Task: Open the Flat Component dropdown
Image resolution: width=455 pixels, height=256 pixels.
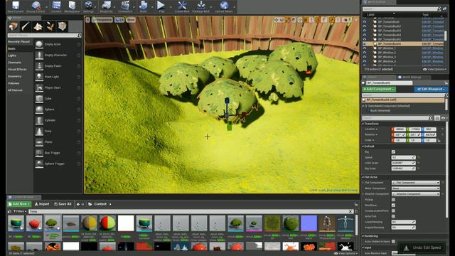Action: click(415, 183)
